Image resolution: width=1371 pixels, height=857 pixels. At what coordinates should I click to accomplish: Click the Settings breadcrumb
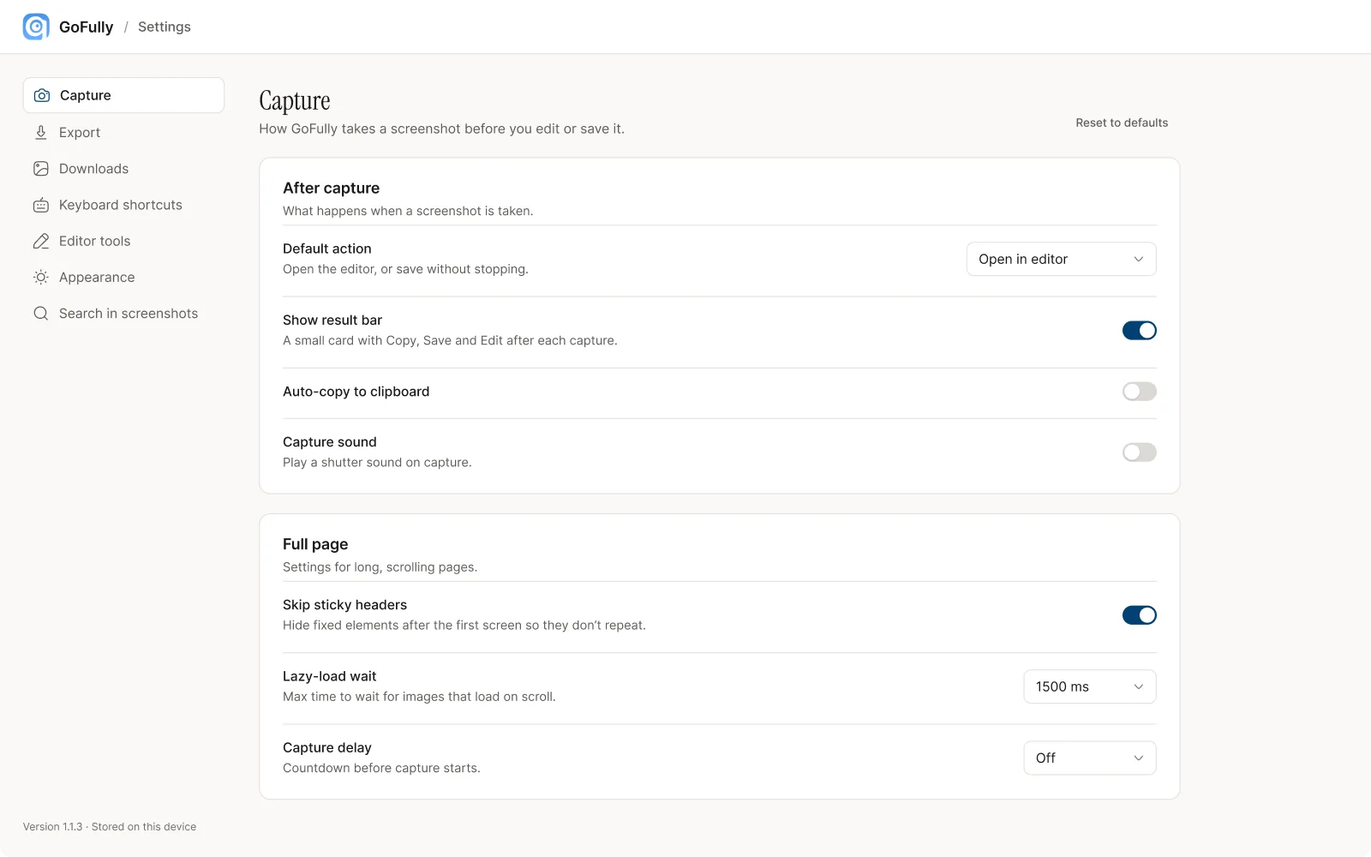(165, 27)
